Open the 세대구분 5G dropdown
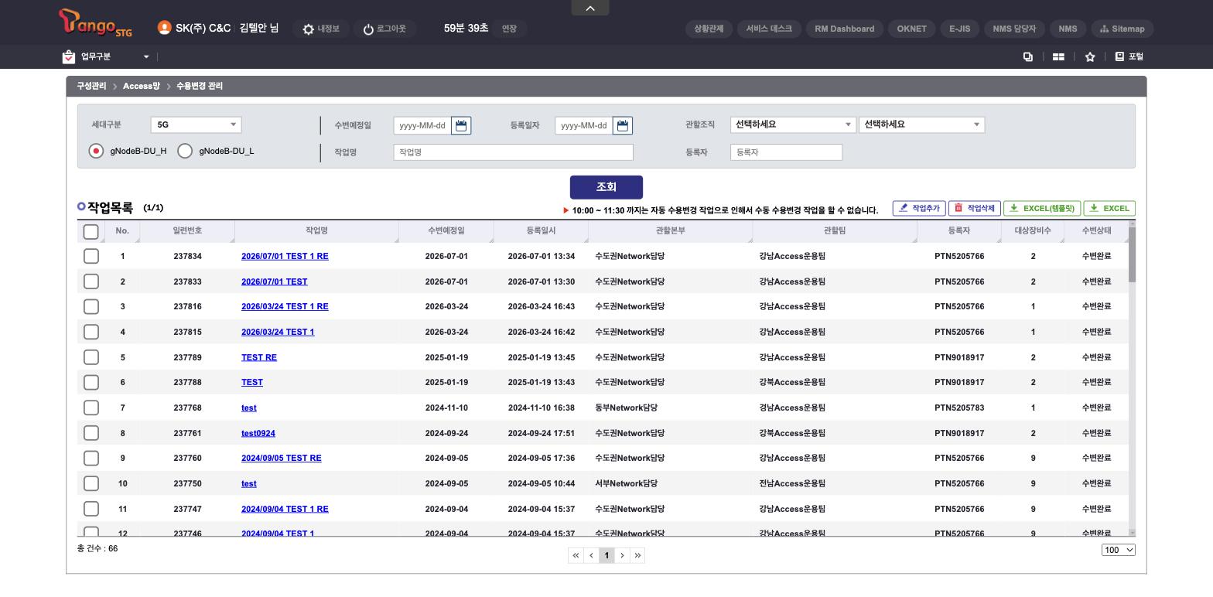The width and height of the screenshot is (1213, 597). (196, 125)
